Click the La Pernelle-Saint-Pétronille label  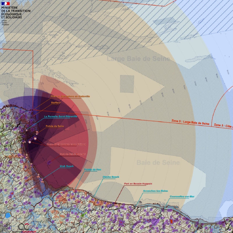click(61, 116)
